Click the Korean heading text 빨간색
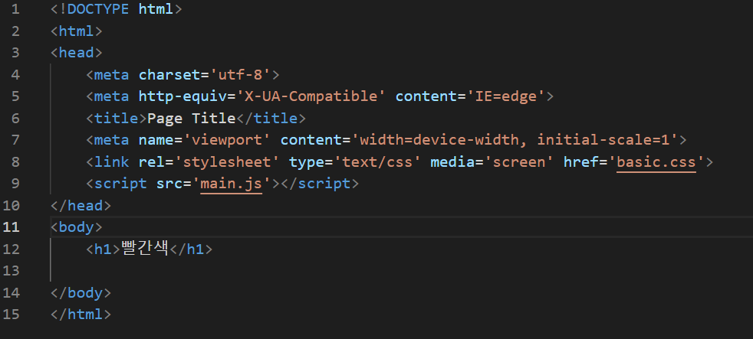The width and height of the screenshot is (753, 339). 145,249
